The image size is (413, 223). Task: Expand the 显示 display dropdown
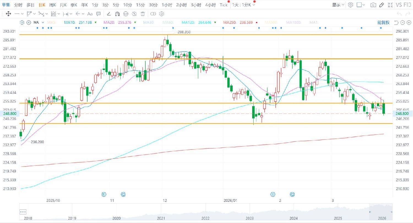(x=338, y=5)
